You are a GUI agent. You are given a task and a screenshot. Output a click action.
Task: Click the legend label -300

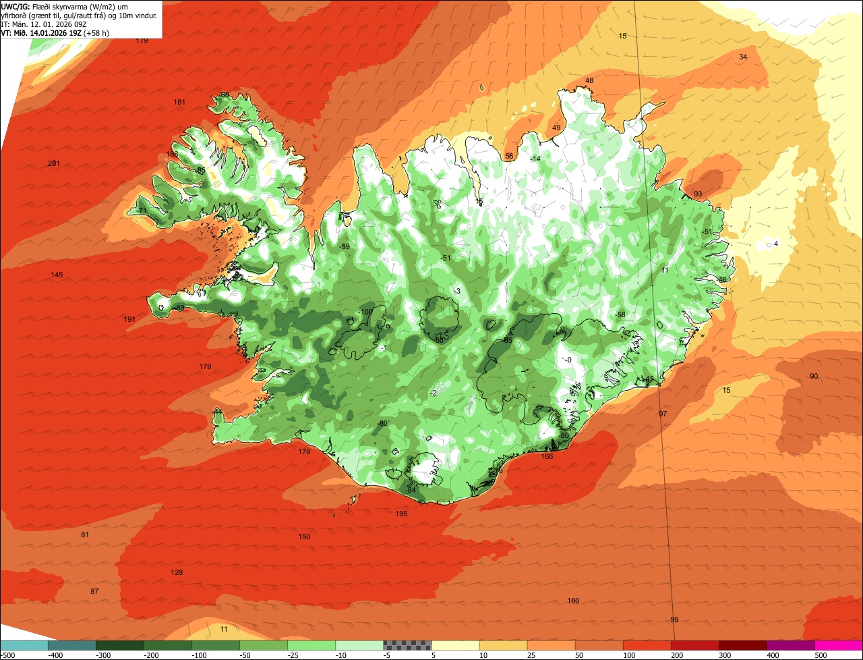103,655
